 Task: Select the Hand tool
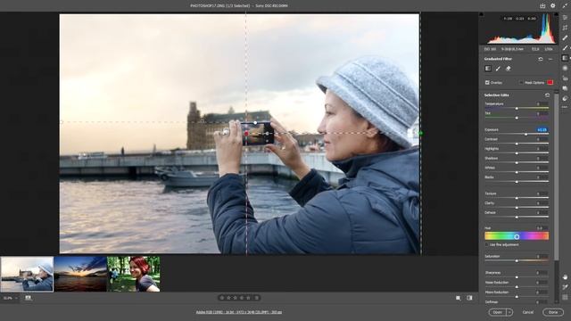[565, 277]
